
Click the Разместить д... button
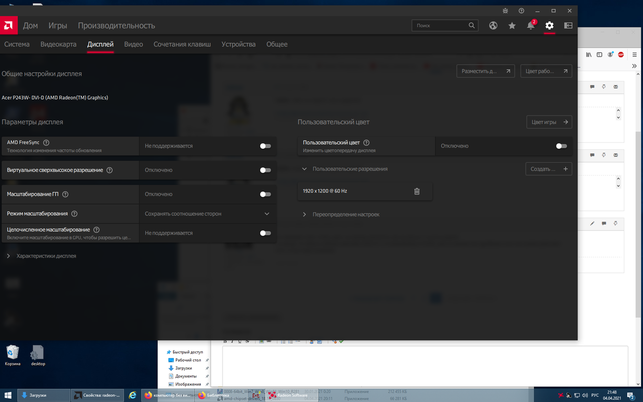point(486,71)
